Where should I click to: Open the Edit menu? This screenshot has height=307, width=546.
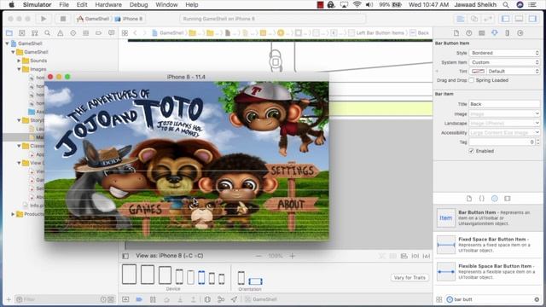click(82, 5)
